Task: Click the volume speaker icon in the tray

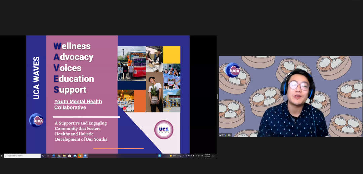Action: pyautogui.click(x=199, y=156)
